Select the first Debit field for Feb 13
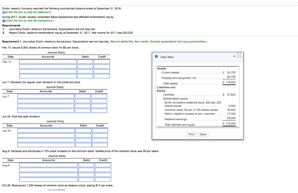The width and height of the screenshot is (298, 193). pos(85,62)
